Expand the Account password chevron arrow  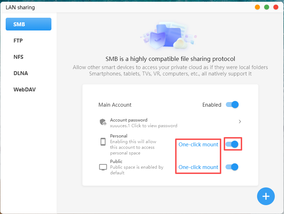[240, 122]
